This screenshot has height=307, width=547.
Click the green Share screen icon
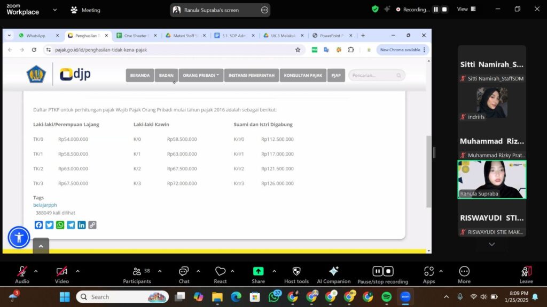tap(258, 272)
